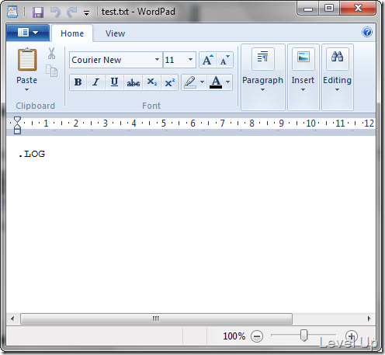Toggle Subscript formatting
This screenshot has width=385, height=355.
tap(151, 82)
